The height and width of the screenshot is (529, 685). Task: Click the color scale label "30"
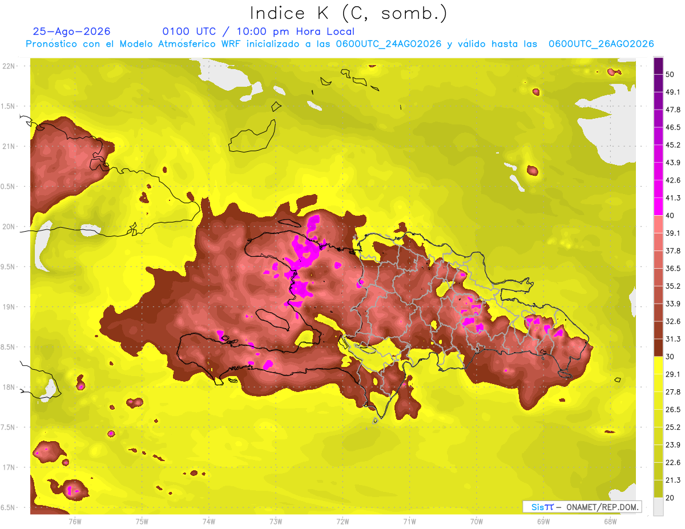670,357
